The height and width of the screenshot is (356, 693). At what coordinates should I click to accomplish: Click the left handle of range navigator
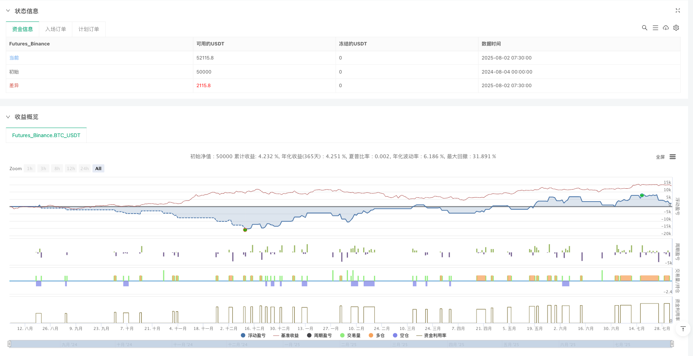(x=10, y=344)
